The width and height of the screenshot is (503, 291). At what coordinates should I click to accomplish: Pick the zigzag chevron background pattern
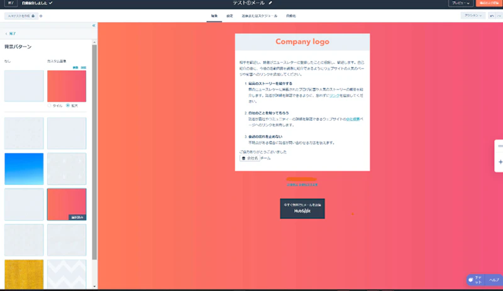67,274
